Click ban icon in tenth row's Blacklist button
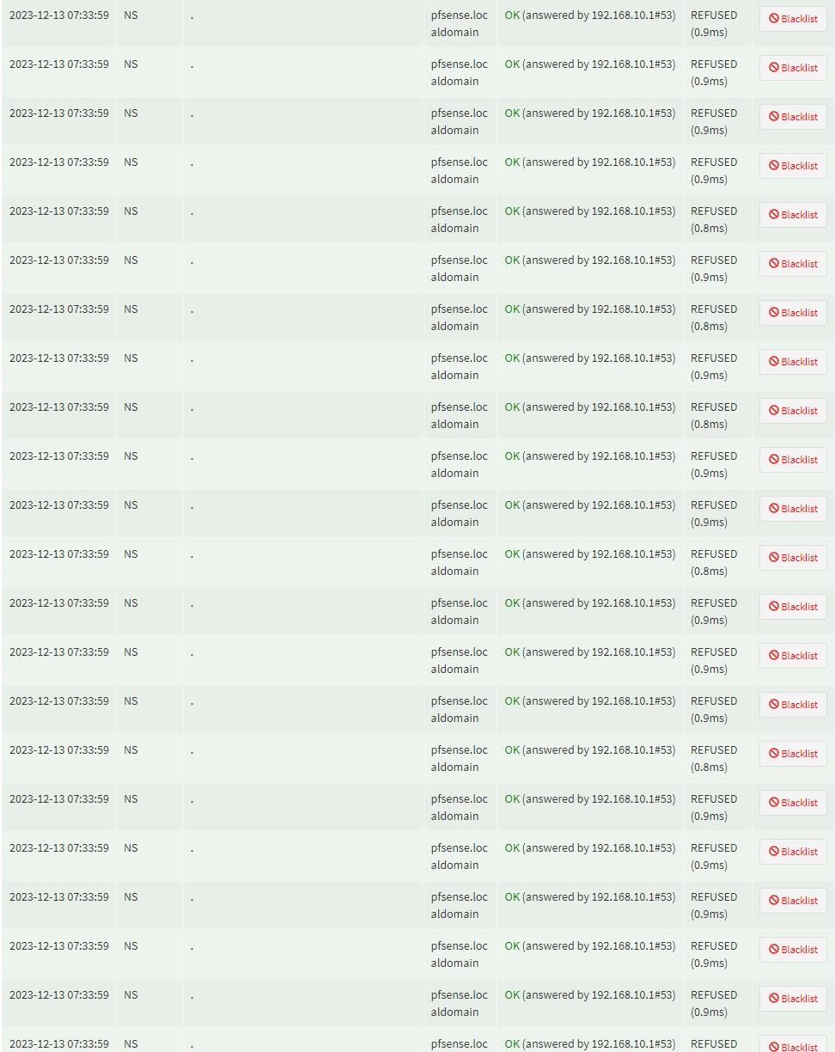 coord(773,459)
